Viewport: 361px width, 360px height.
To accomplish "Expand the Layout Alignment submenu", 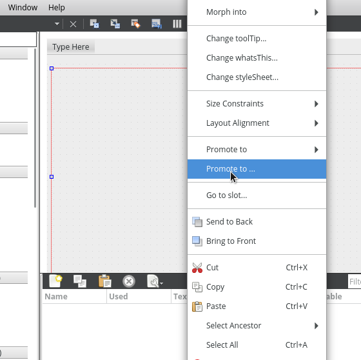I will tap(257, 123).
